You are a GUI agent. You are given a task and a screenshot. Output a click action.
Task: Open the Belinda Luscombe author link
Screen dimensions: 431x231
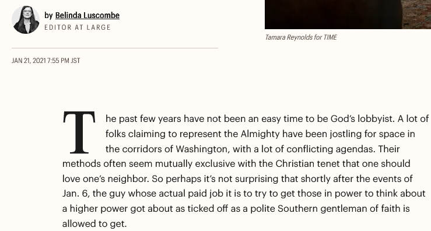pyautogui.click(x=87, y=15)
